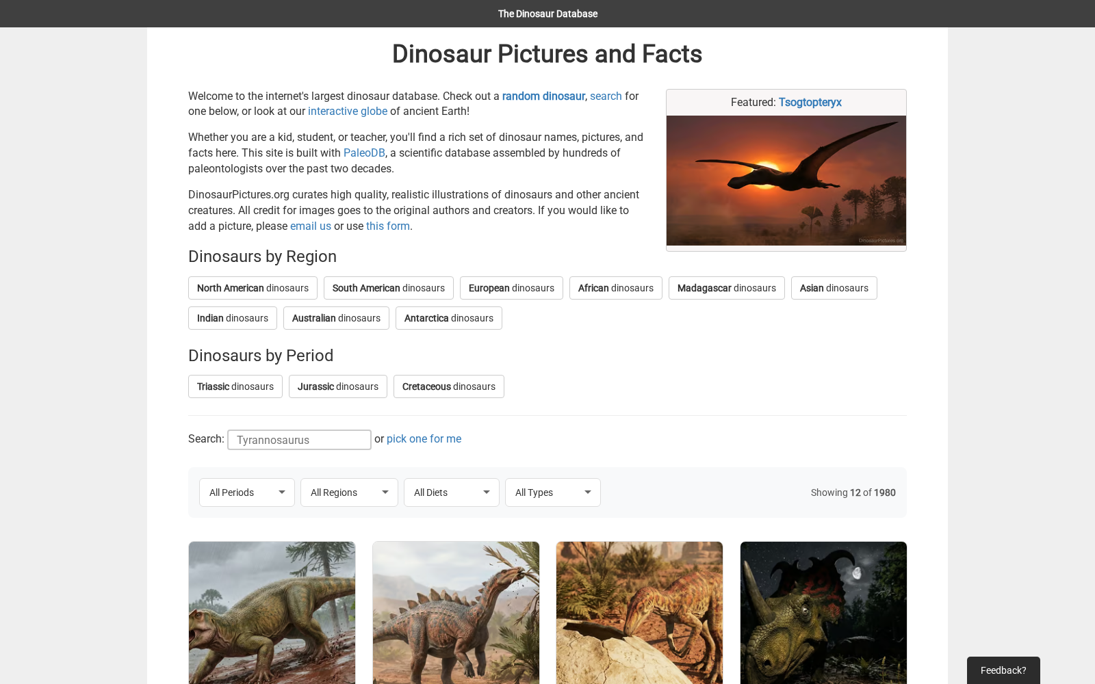Filter by Cretaceous dinosaurs button
Viewport: 1095px width, 684px height.
(x=449, y=386)
